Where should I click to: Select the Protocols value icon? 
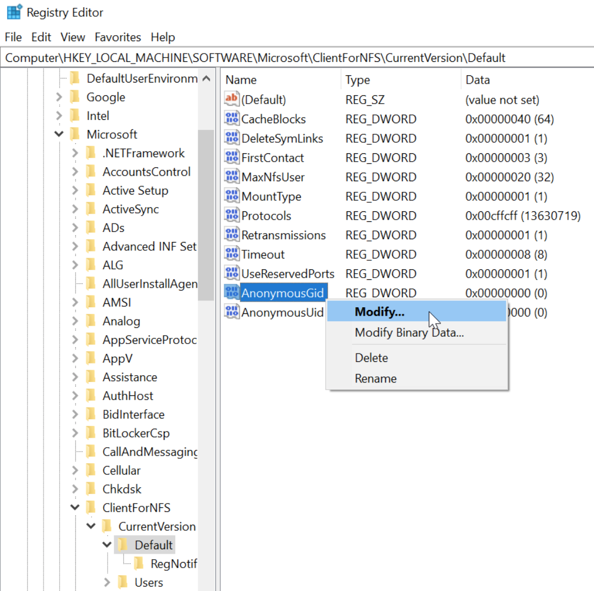(231, 216)
